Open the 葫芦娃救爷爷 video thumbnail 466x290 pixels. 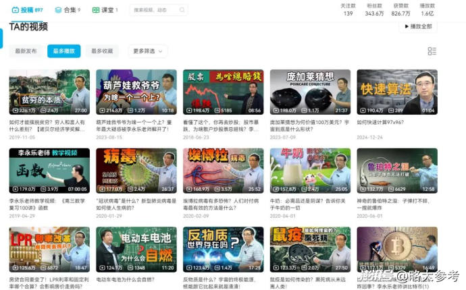[x=136, y=92]
